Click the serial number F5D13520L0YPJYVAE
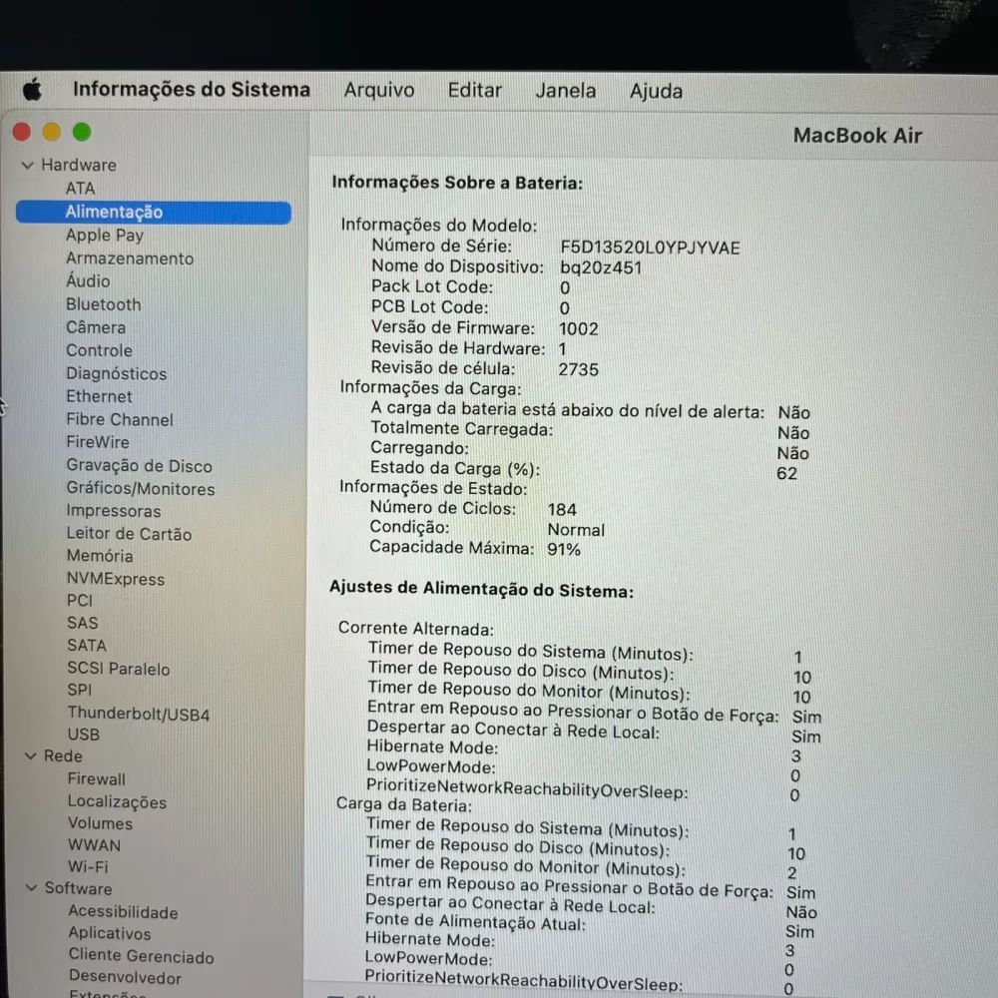 [x=650, y=248]
